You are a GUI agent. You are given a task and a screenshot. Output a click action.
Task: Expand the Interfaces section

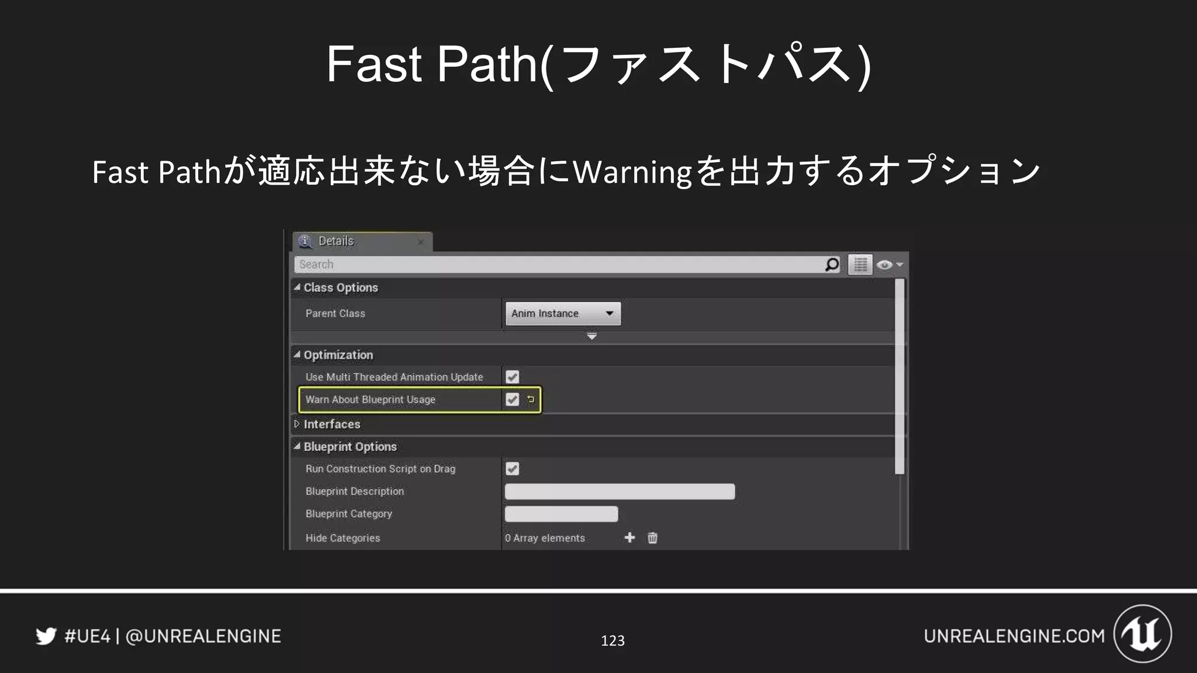point(297,424)
